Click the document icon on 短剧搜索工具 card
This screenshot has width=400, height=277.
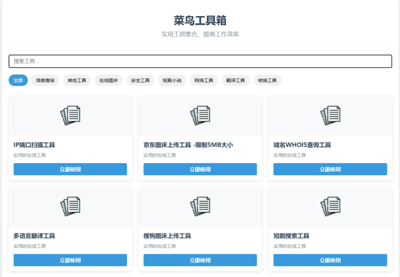[330, 206]
